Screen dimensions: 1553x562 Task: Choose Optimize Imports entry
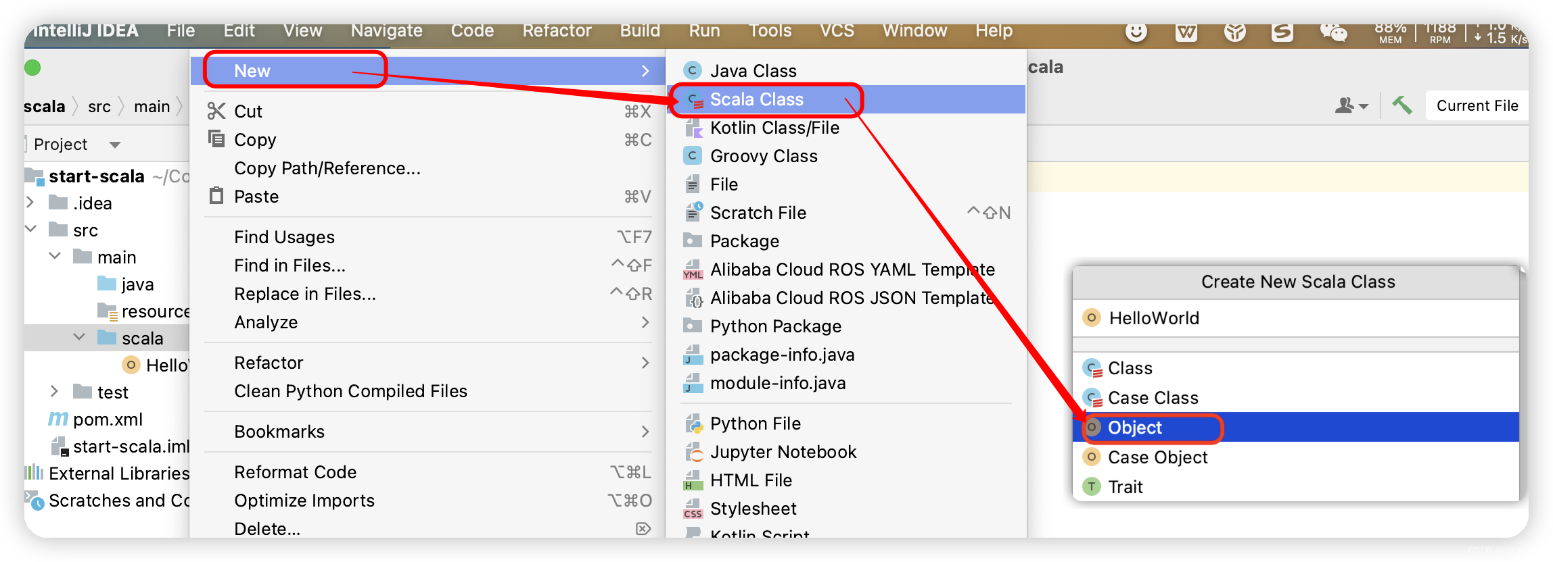[x=429, y=501]
